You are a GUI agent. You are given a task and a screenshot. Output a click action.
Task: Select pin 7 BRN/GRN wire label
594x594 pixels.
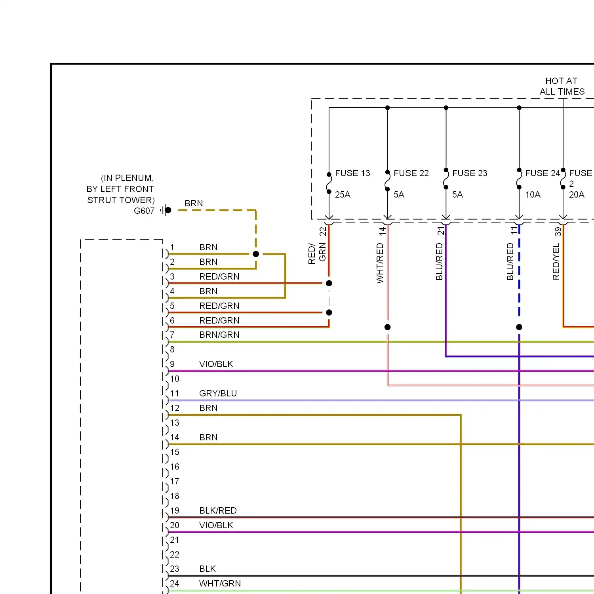coord(219,335)
